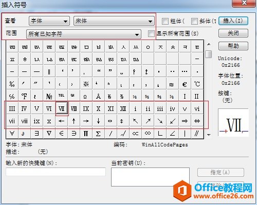257x205 pixels.
Task: Choose the Roman numeral XI symbol
Action: (111, 108)
